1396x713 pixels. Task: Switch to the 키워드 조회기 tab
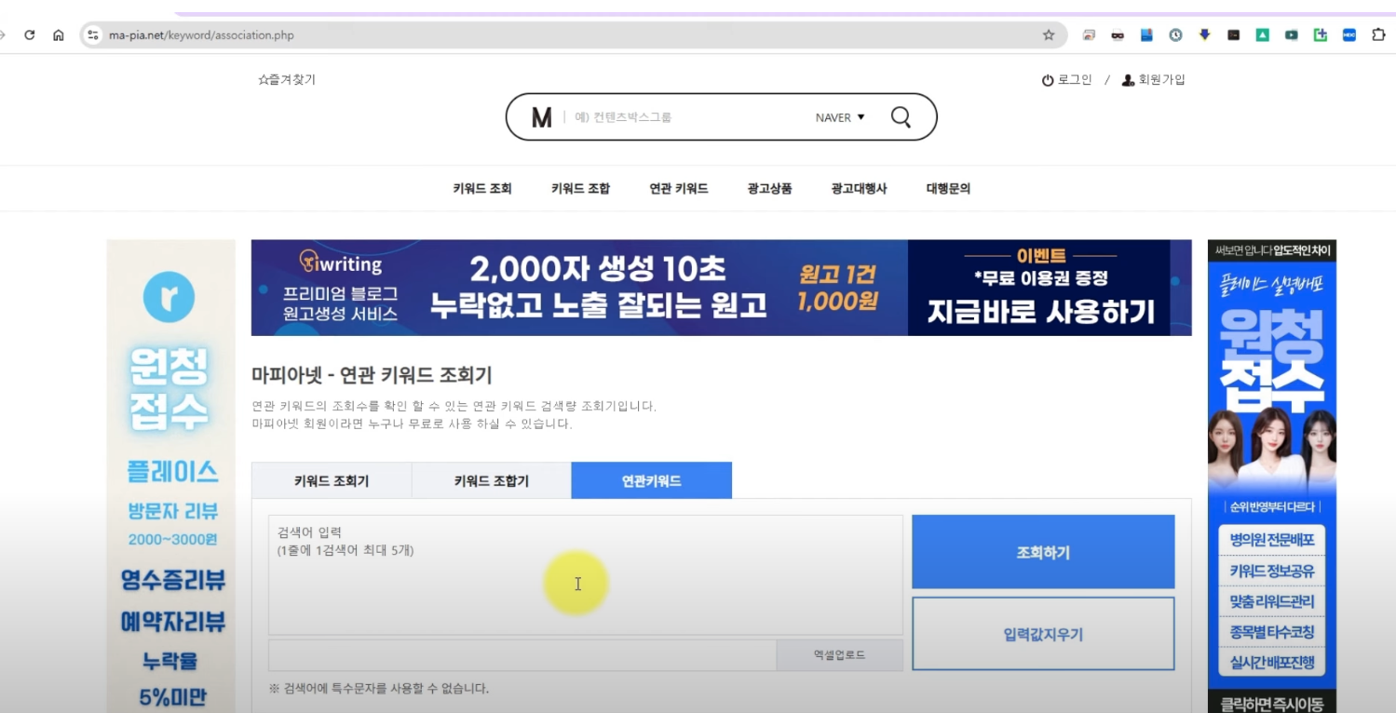[x=331, y=479]
